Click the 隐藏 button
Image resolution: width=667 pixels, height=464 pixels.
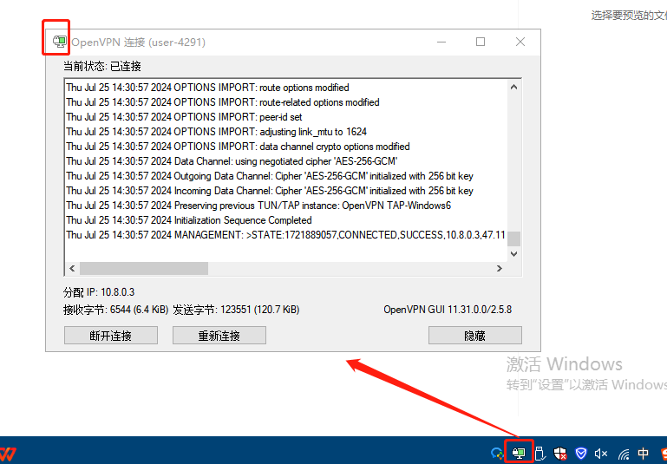click(x=474, y=336)
